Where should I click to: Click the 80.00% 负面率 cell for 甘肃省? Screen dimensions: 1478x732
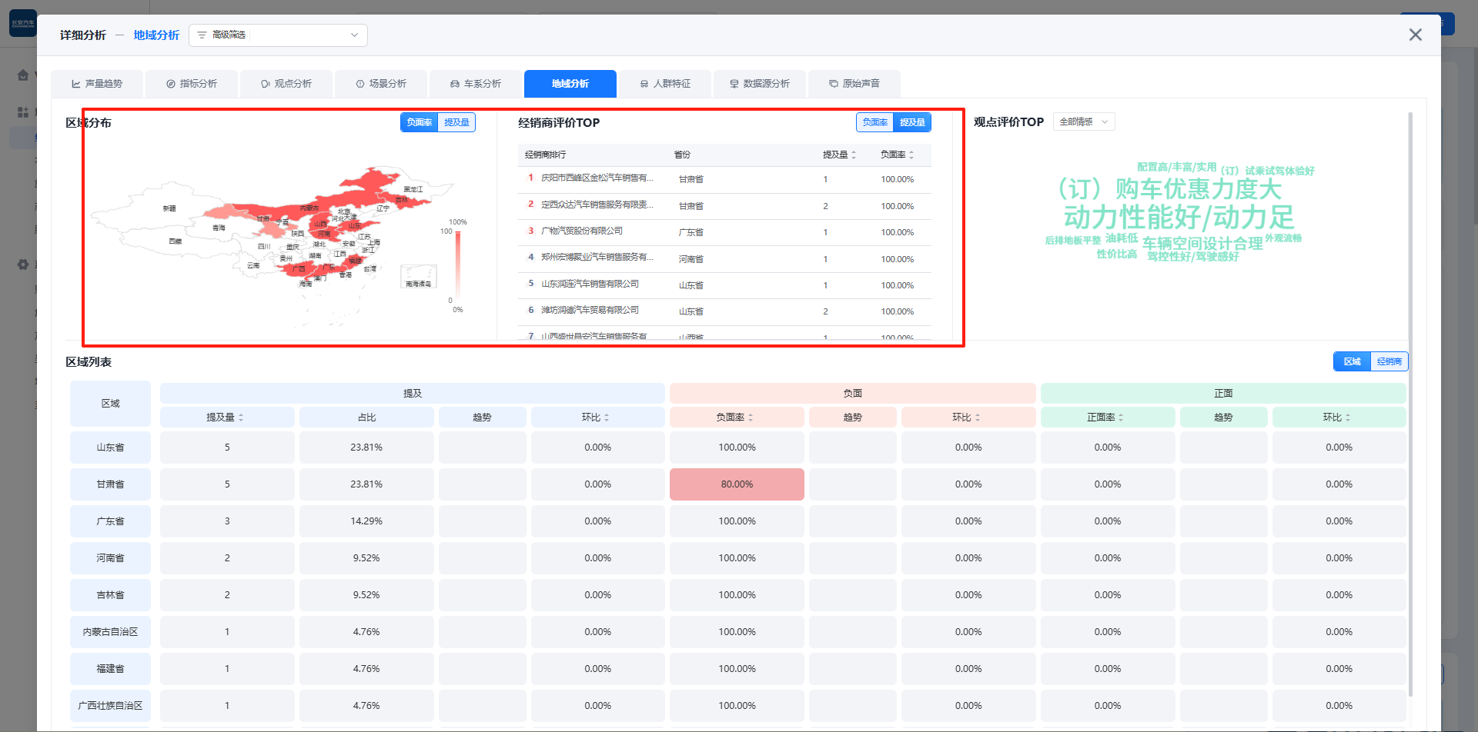coord(737,484)
